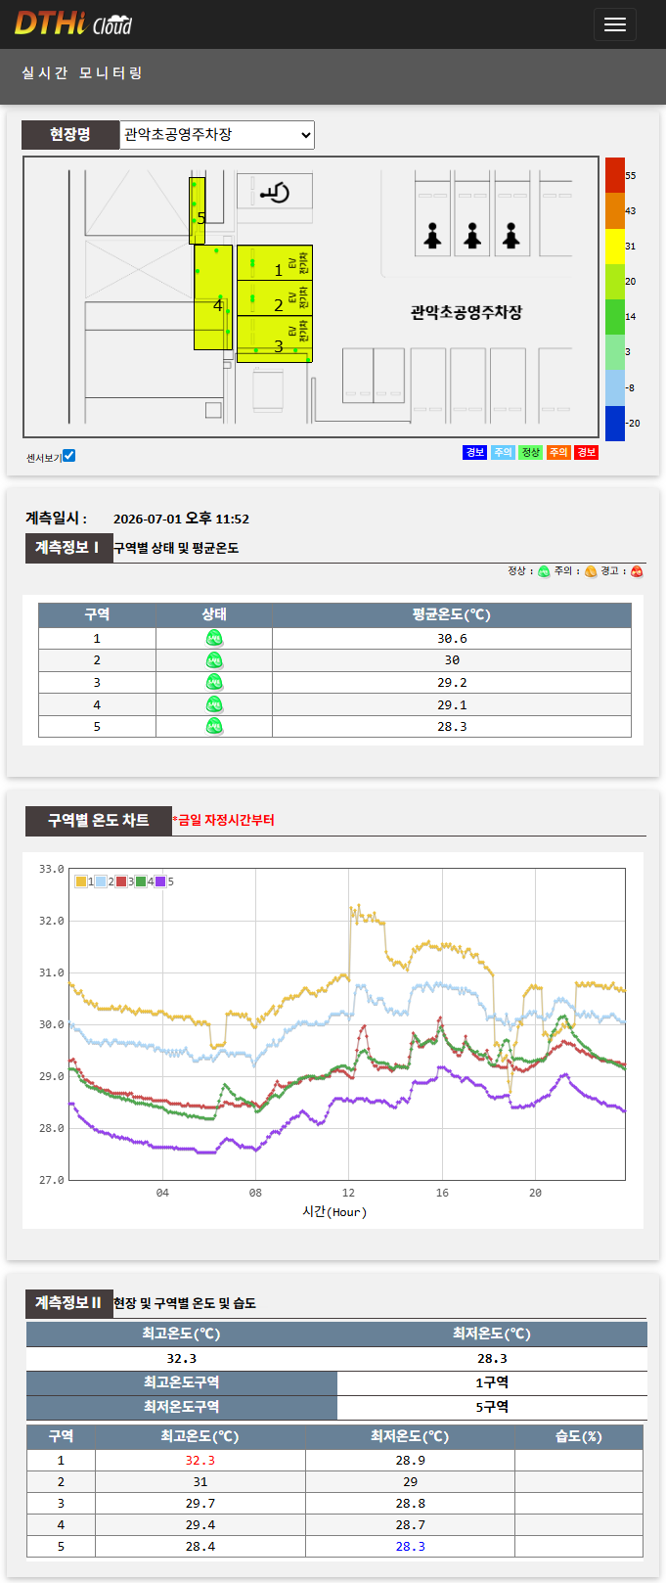666x1583 pixels.
Task: Click the 평균온도(℃) column header
Action: [x=452, y=614]
